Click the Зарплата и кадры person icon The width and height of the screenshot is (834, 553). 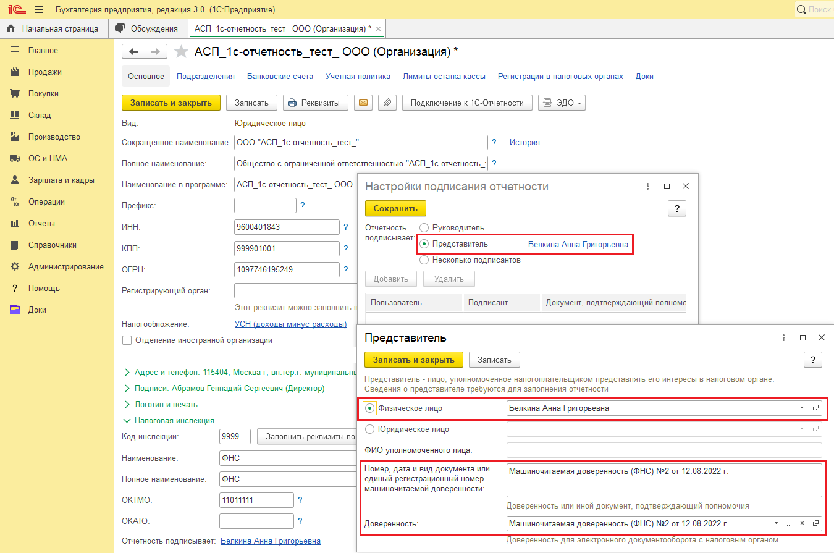[15, 180]
